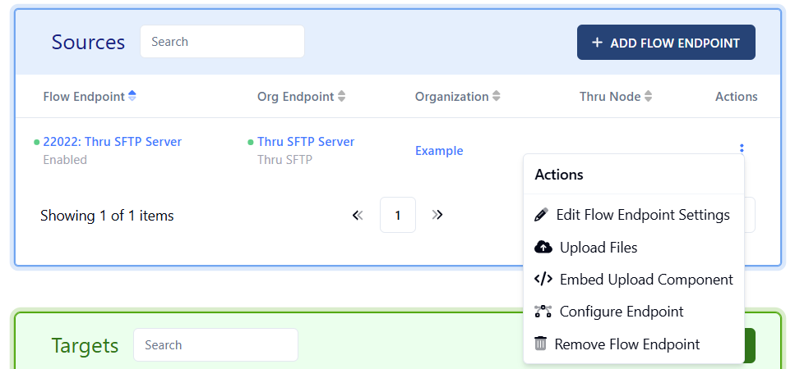Viewport: 795px width, 369px height.
Task: Go to the previous page with double-left arrows
Action: (358, 215)
